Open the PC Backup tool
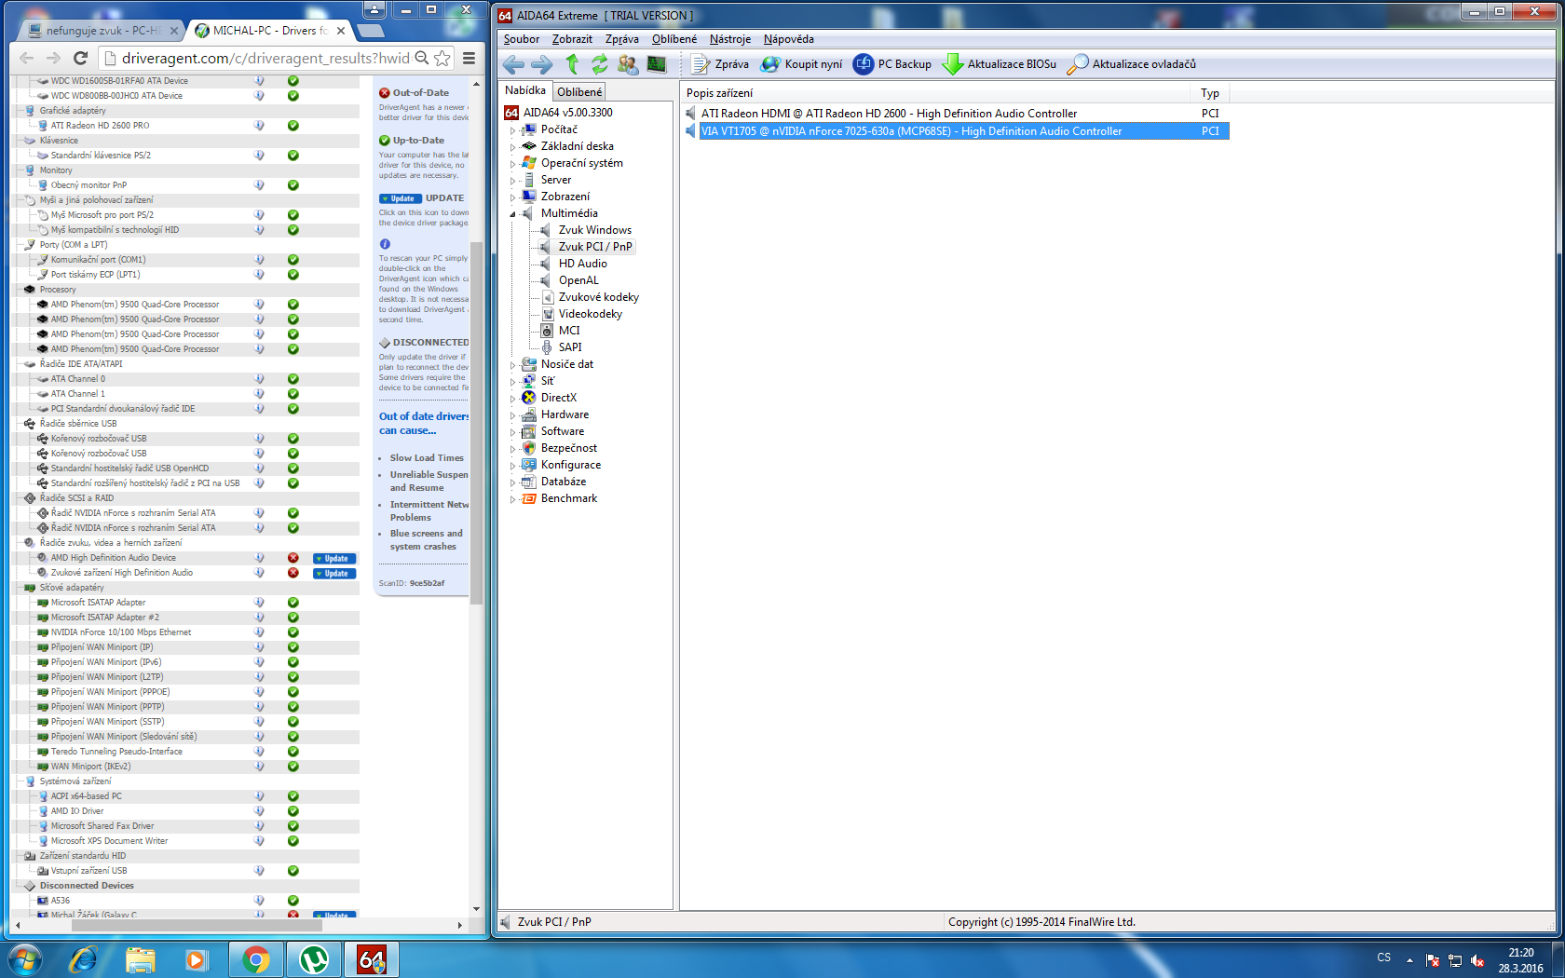 click(892, 64)
